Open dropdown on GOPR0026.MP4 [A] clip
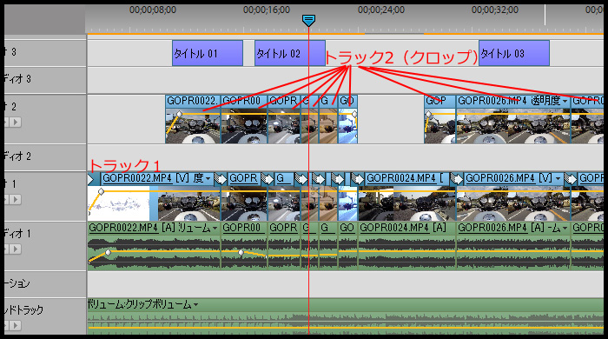This screenshot has height=339, width=608. pyautogui.click(x=565, y=229)
